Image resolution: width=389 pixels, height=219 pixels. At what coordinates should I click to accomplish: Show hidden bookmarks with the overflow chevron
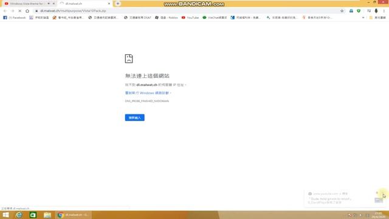click(x=363, y=18)
